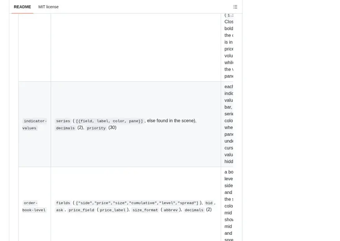Click the priority code label

click(96, 128)
